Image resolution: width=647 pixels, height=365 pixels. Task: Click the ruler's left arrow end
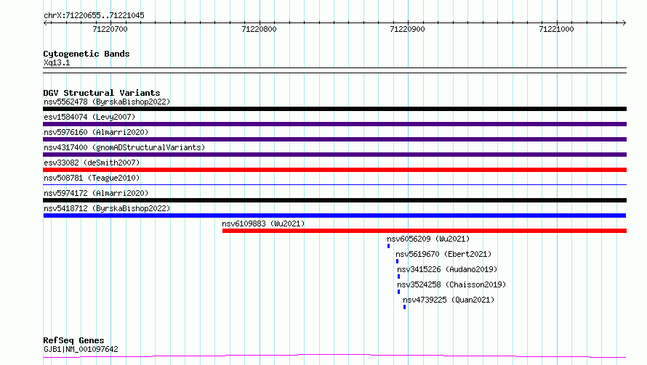45,23
